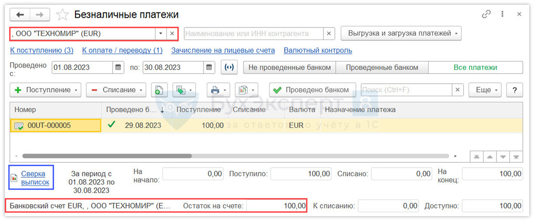
Task: Open the 'Еще' menu
Action: 486,90
